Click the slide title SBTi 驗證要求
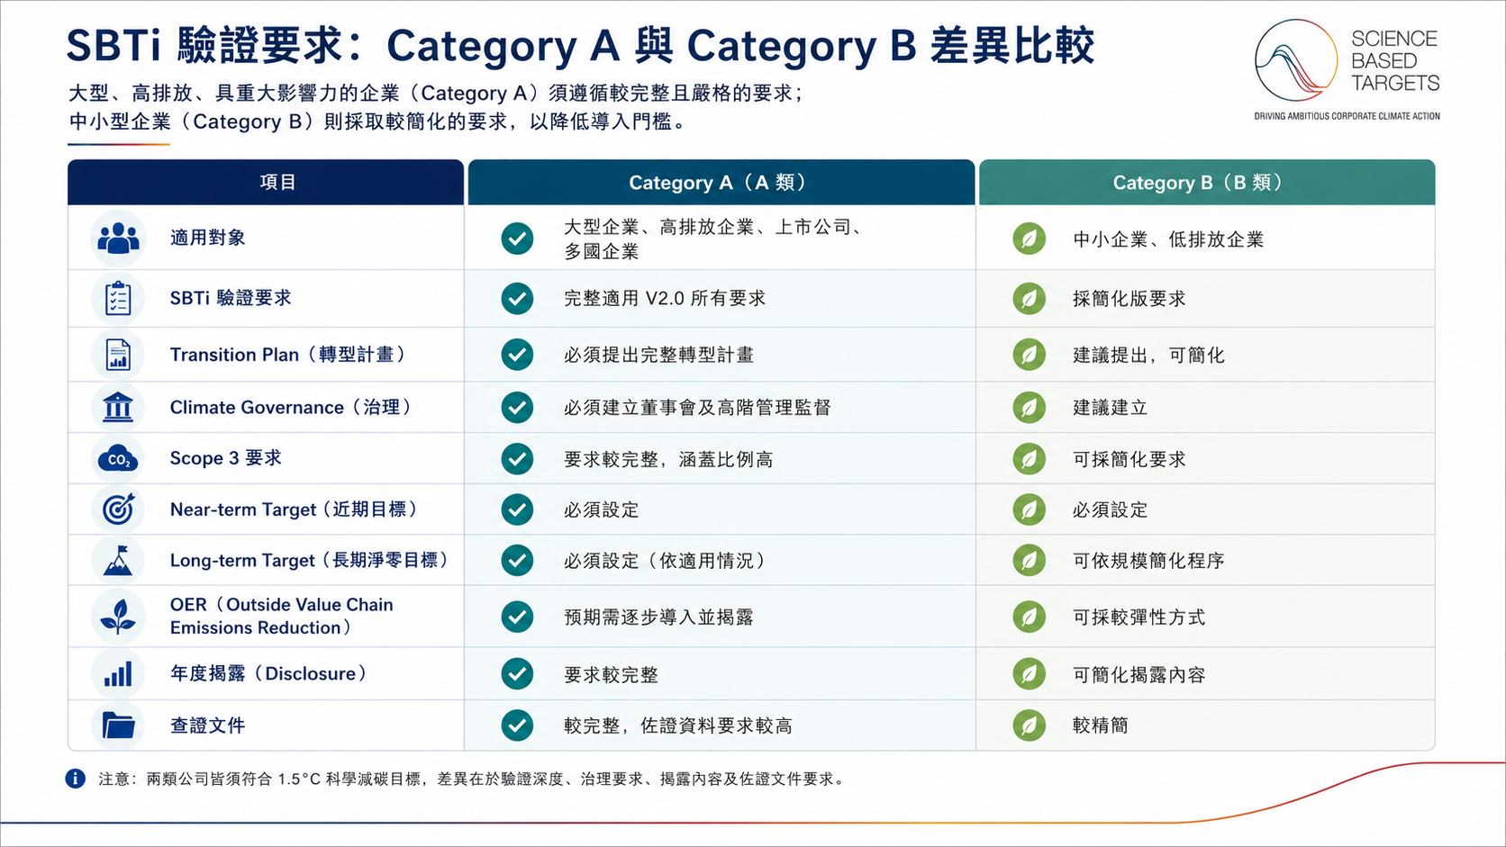Viewport: 1506px width, 847px height. tap(581, 46)
